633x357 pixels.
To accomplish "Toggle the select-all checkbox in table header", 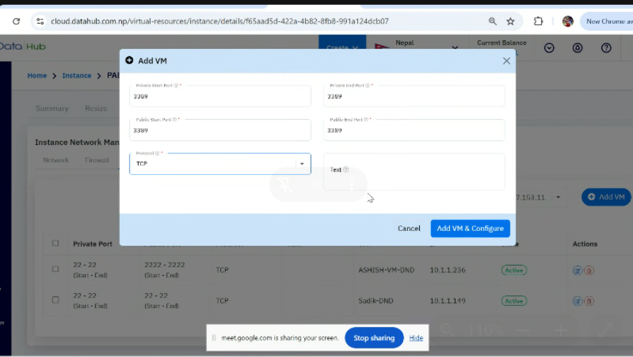I will [55, 244].
